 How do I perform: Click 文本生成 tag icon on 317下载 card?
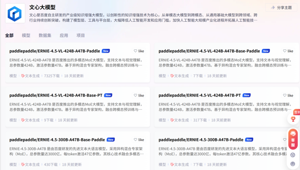(172, 120)
